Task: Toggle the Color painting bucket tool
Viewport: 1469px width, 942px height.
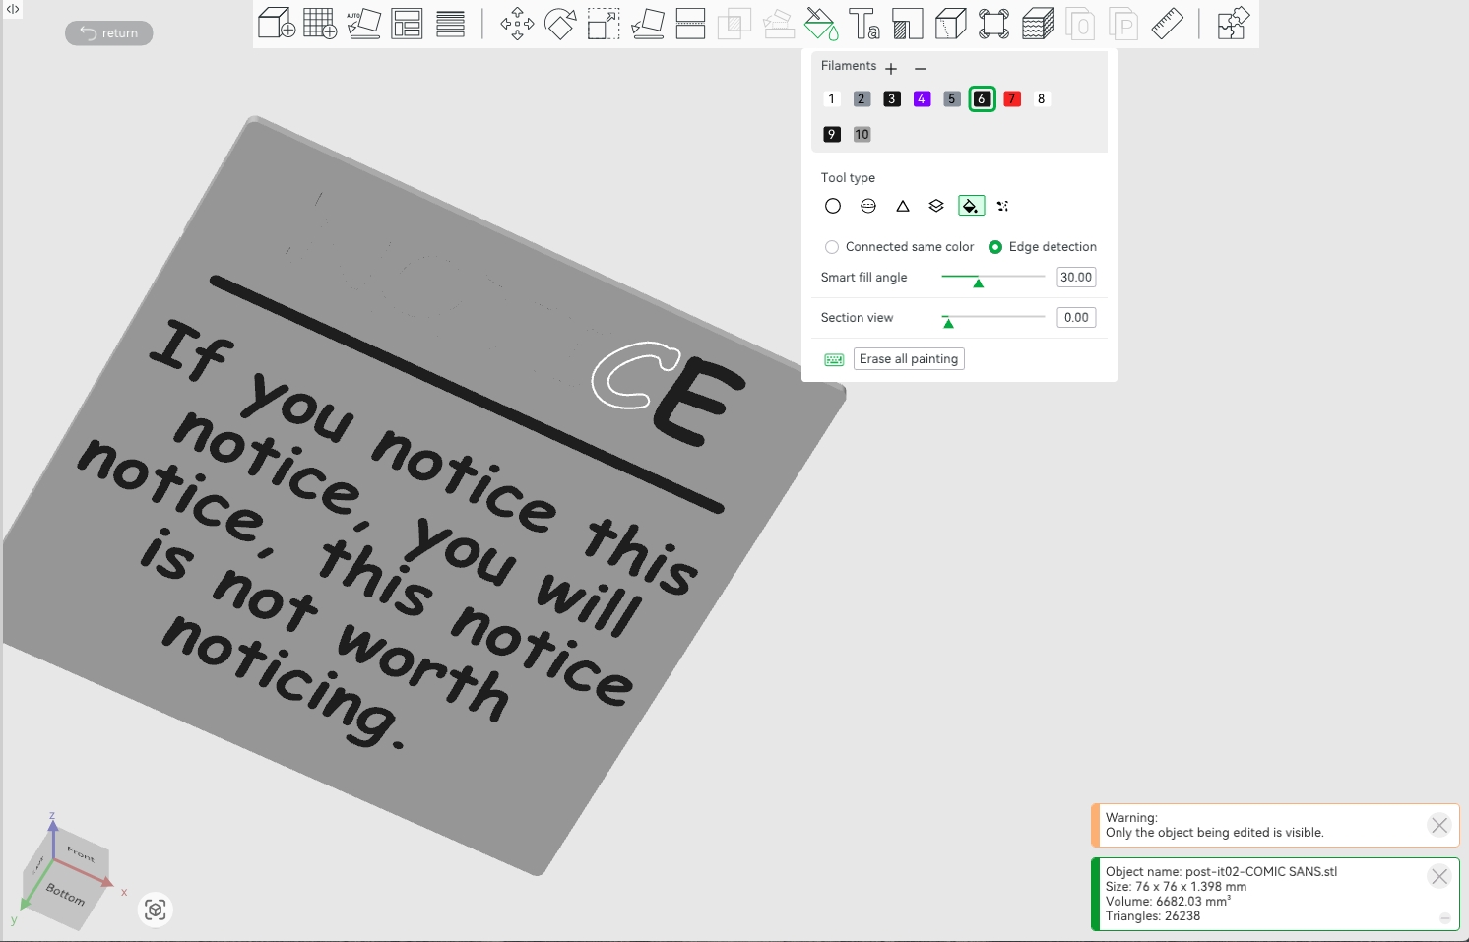Action: (x=820, y=23)
